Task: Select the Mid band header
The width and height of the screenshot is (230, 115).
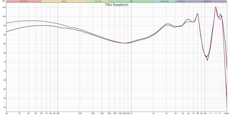Action: pyautogui.click(x=131, y=1)
